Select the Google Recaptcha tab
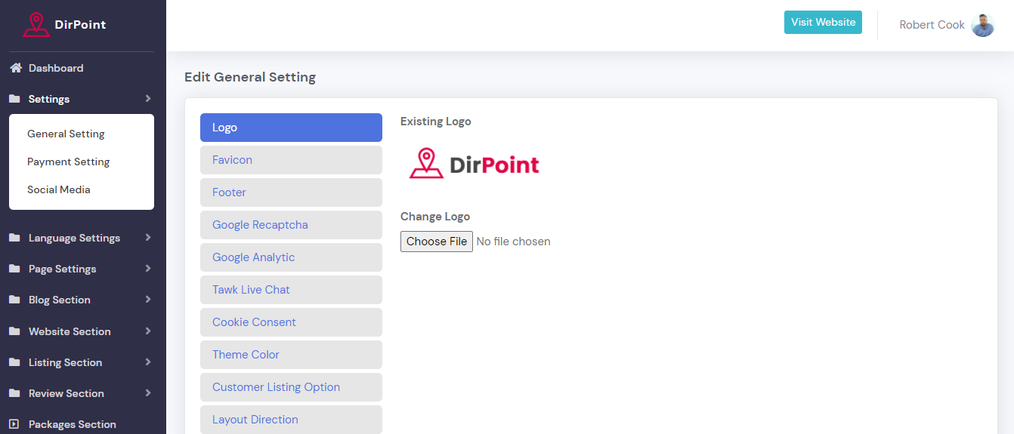The width and height of the screenshot is (1014, 434). (x=291, y=225)
